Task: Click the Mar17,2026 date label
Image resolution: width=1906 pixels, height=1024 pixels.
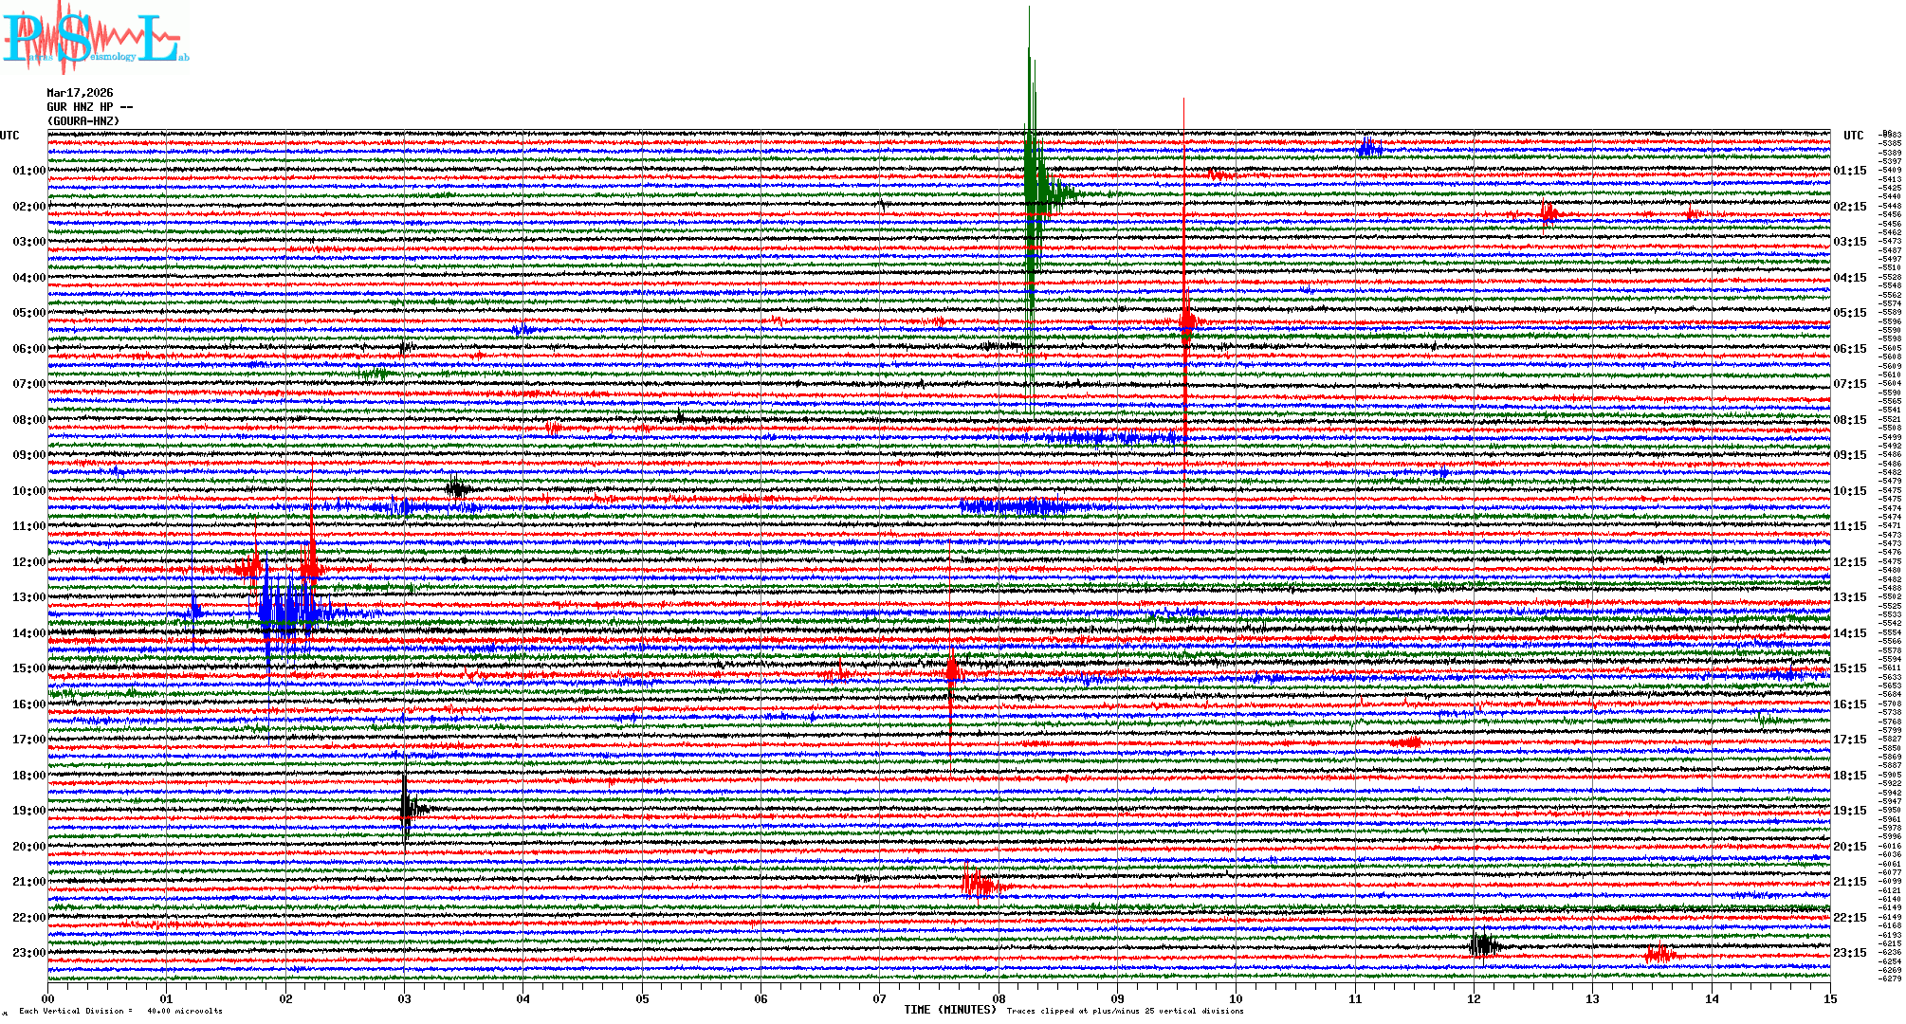Action: (x=80, y=93)
